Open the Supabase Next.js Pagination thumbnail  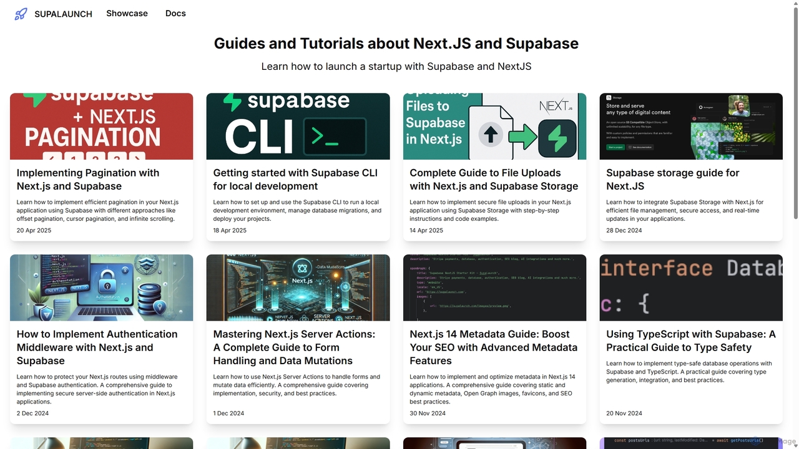pos(102,127)
